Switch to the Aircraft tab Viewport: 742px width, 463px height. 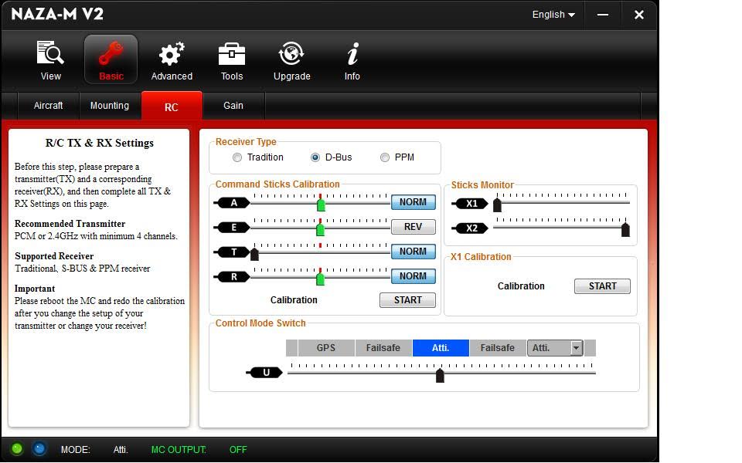pos(48,106)
